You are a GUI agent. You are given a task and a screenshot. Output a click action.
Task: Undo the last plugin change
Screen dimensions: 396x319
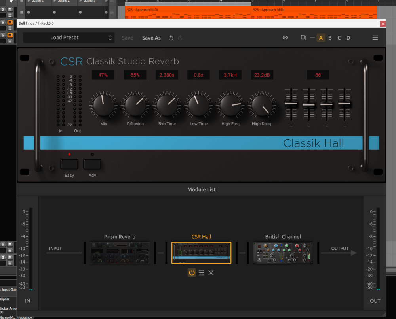171,38
